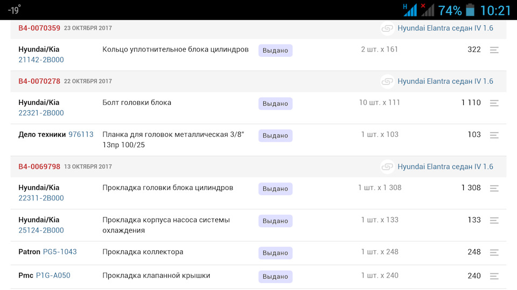Open Patron part PG5-1043

click(x=60, y=252)
